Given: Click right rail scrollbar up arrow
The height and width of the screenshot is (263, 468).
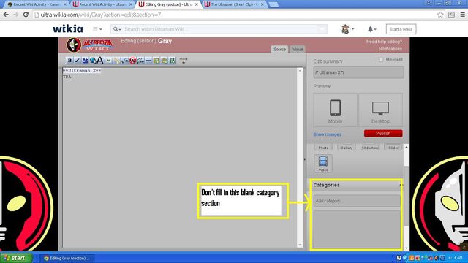Looking at the screenshot, I should tap(407, 148).
